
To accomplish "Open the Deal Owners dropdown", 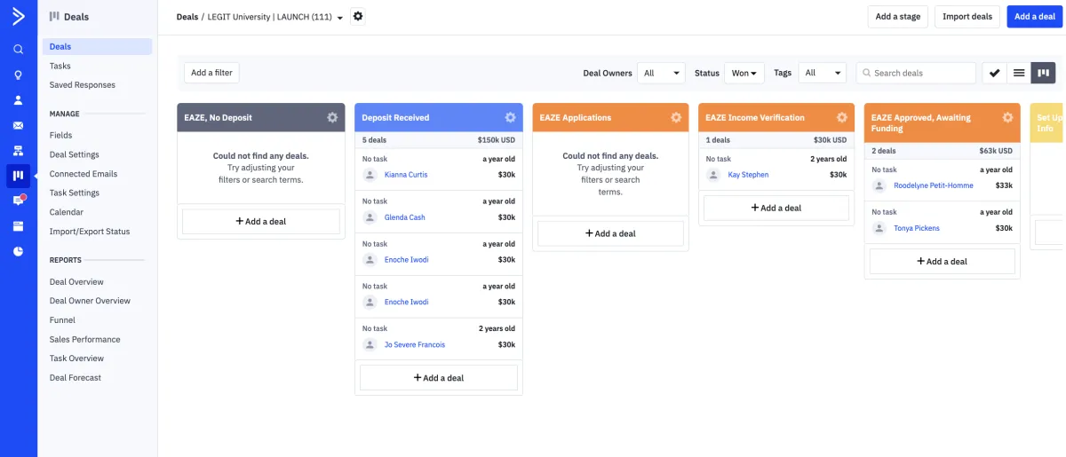I will [661, 73].
